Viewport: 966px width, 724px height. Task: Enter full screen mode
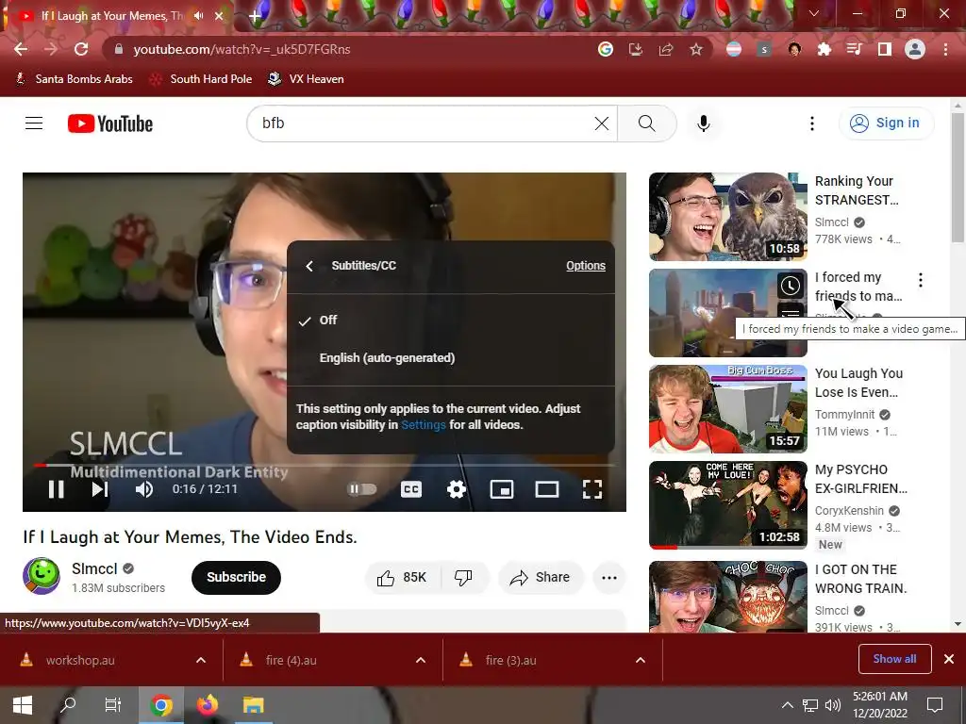pyautogui.click(x=592, y=489)
